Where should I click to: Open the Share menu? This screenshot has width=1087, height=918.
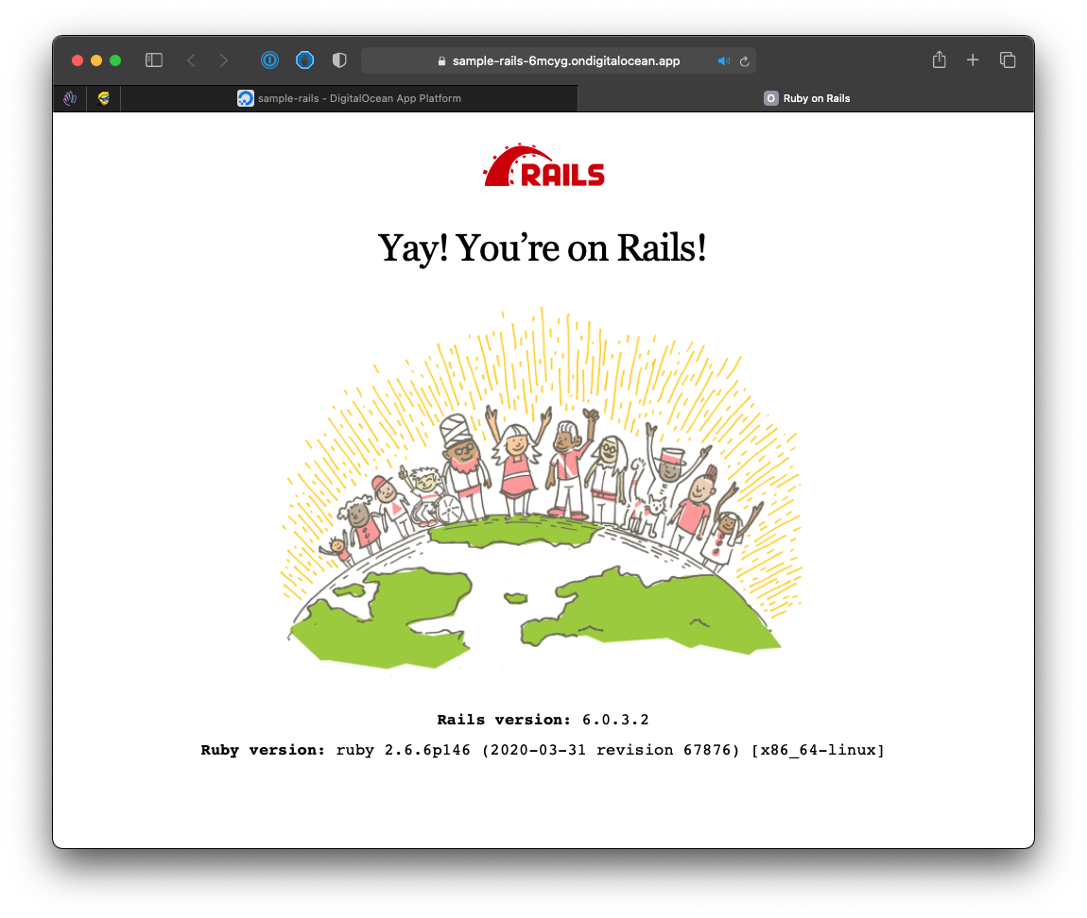939,60
